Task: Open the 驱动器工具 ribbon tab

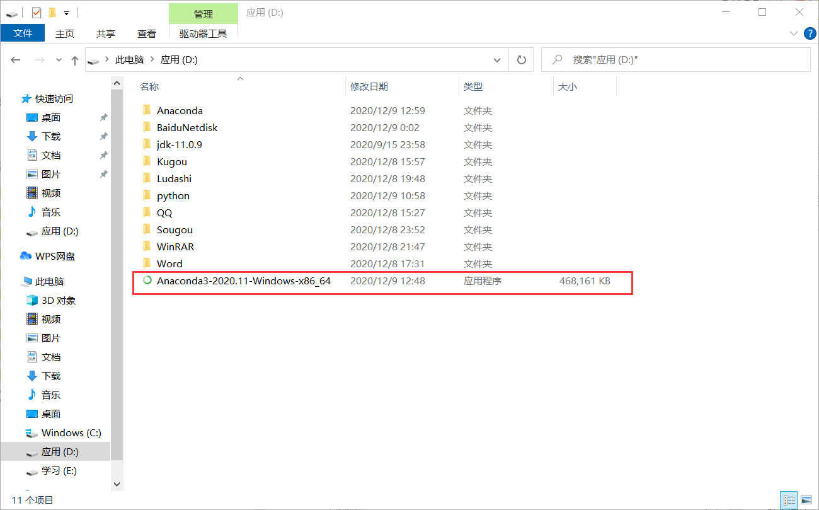Action: coord(203,33)
